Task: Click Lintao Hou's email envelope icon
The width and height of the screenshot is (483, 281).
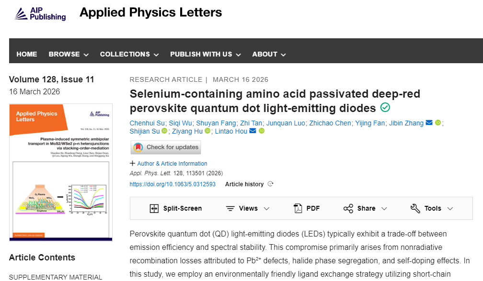Action: pyautogui.click(x=253, y=131)
